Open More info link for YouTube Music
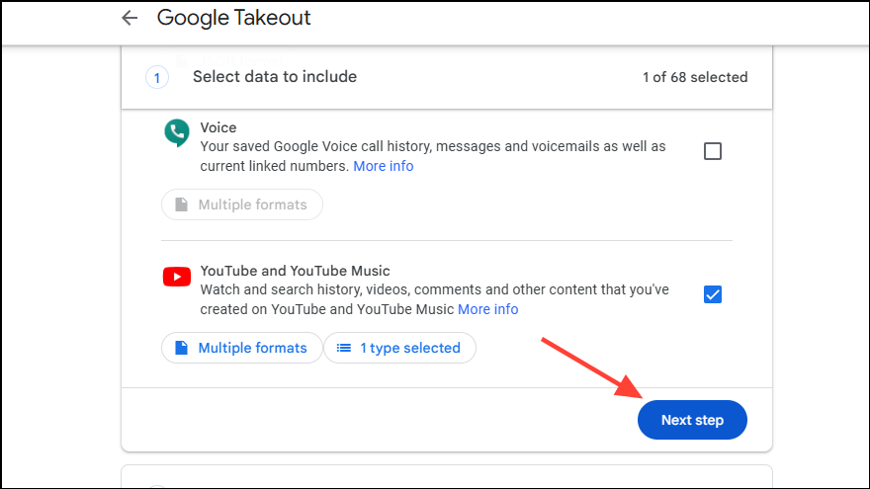 (487, 309)
